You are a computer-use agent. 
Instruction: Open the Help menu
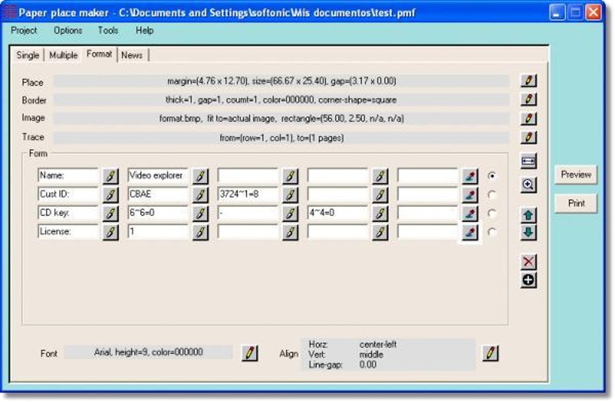click(144, 30)
